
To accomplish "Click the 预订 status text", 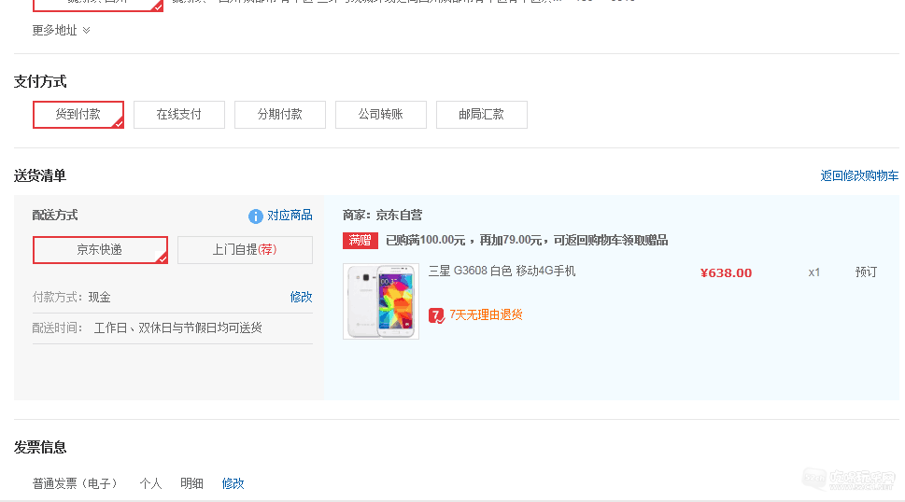I will (866, 272).
